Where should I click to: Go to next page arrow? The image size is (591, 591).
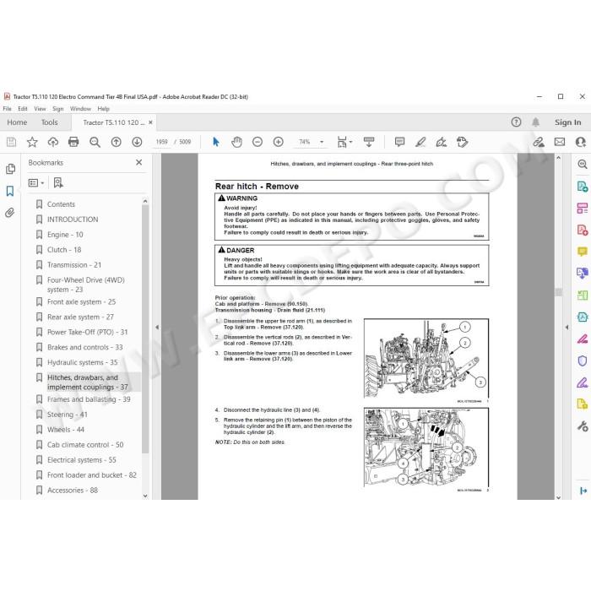click(x=137, y=142)
